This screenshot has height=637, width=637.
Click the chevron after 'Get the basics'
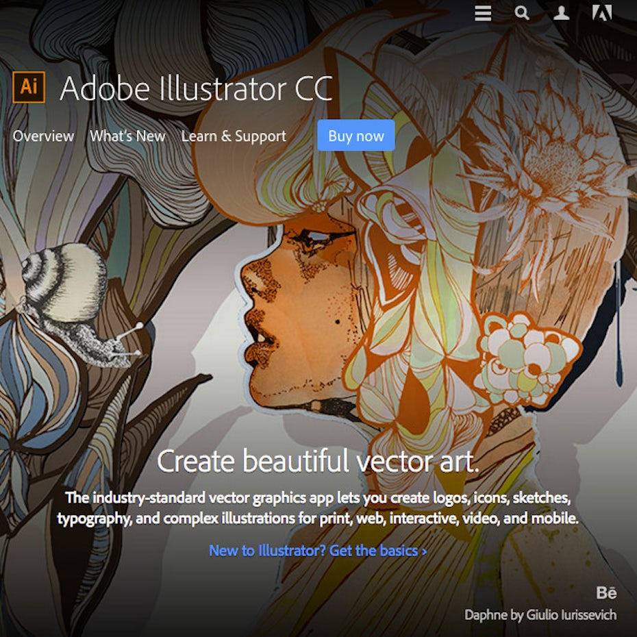[424, 551]
